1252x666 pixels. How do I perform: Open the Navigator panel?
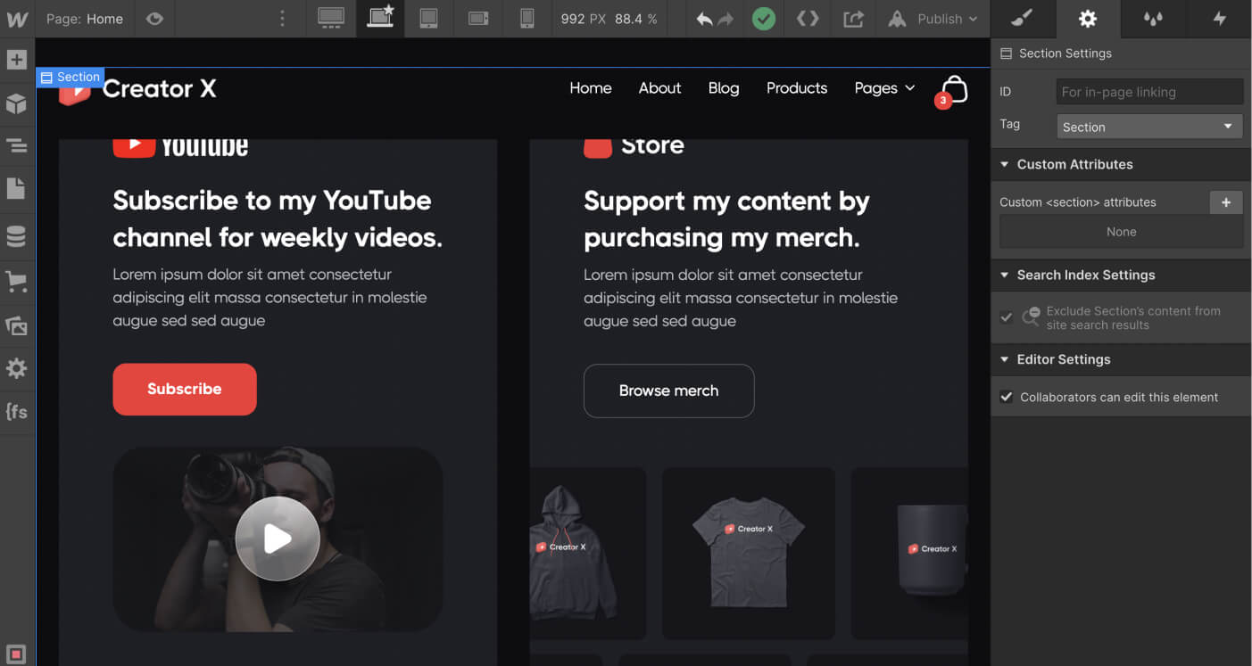[16, 144]
